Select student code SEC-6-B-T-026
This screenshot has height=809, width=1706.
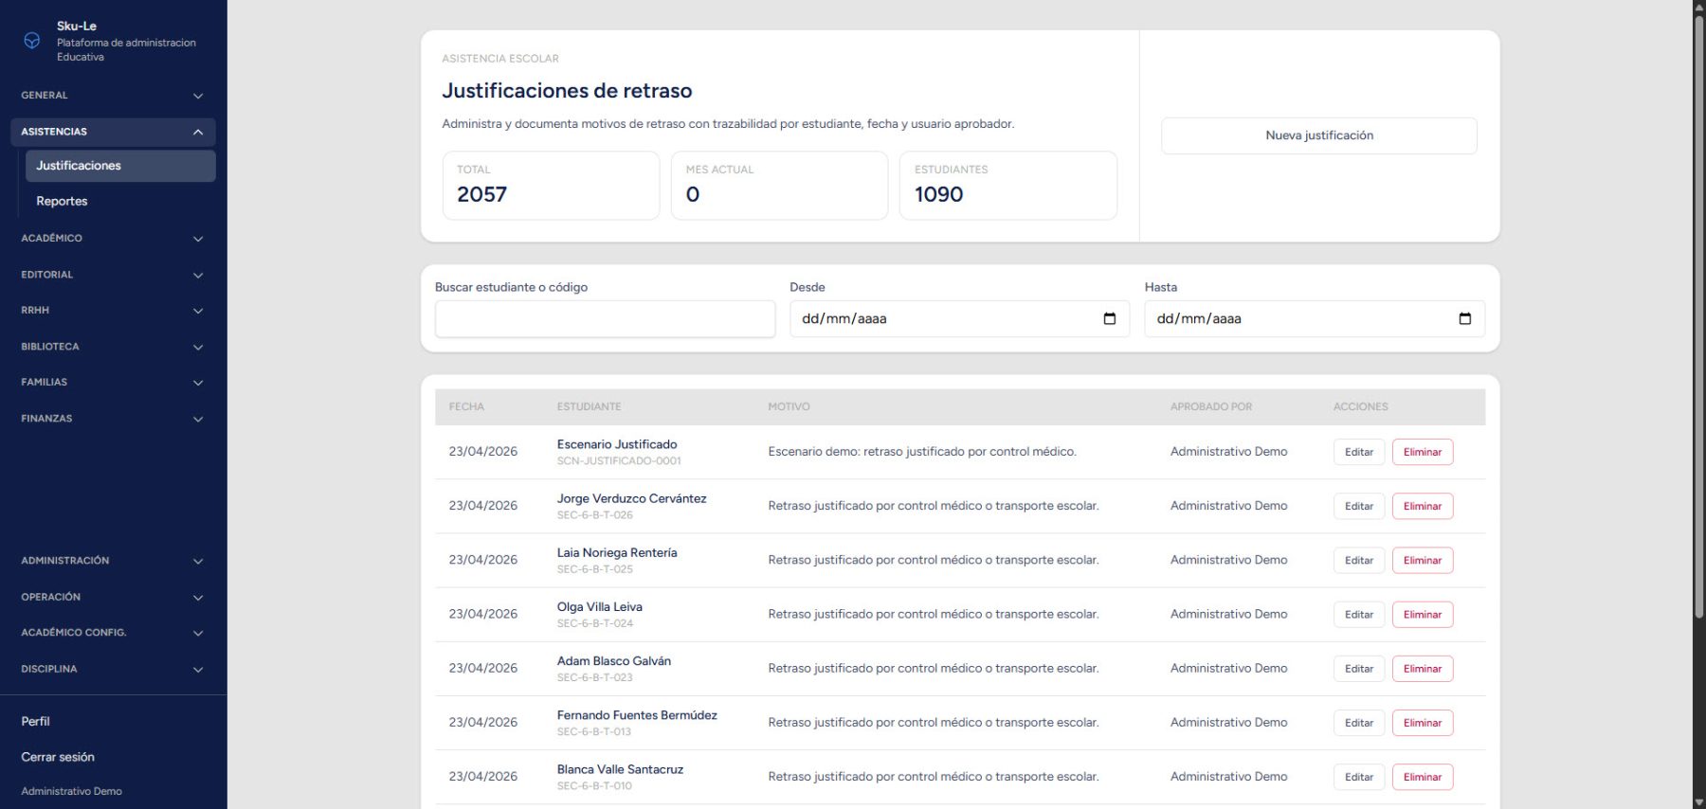coord(594,515)
